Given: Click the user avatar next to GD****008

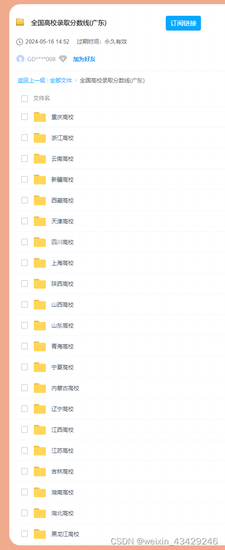Looking at the screenshot, I should coord(20,59).
